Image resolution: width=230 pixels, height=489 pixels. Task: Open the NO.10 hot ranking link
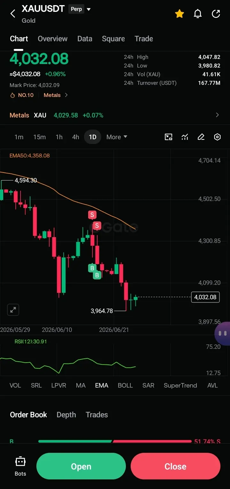tap(22, 95)
